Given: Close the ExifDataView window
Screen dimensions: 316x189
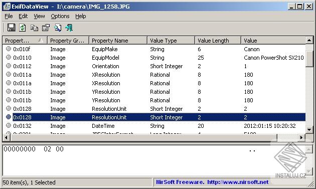Looking at the screenshot, I should tap(309, 7).
